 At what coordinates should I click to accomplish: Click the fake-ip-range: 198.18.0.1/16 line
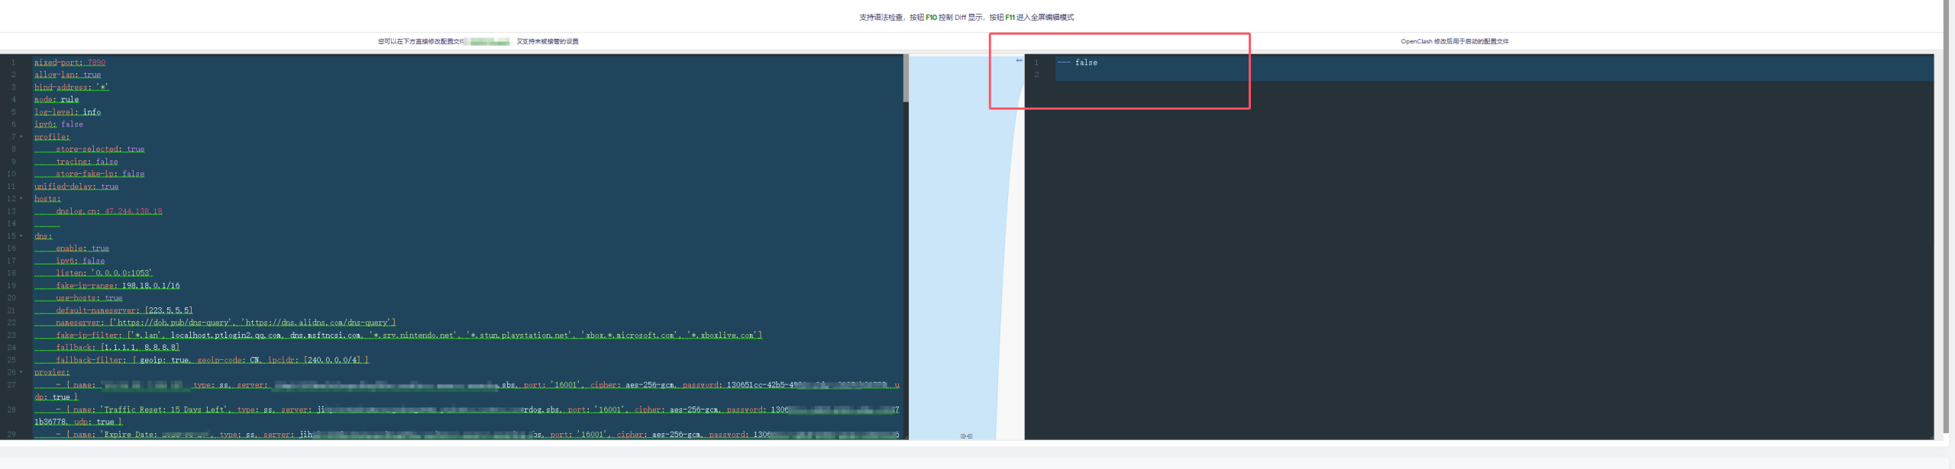[118, 286]
